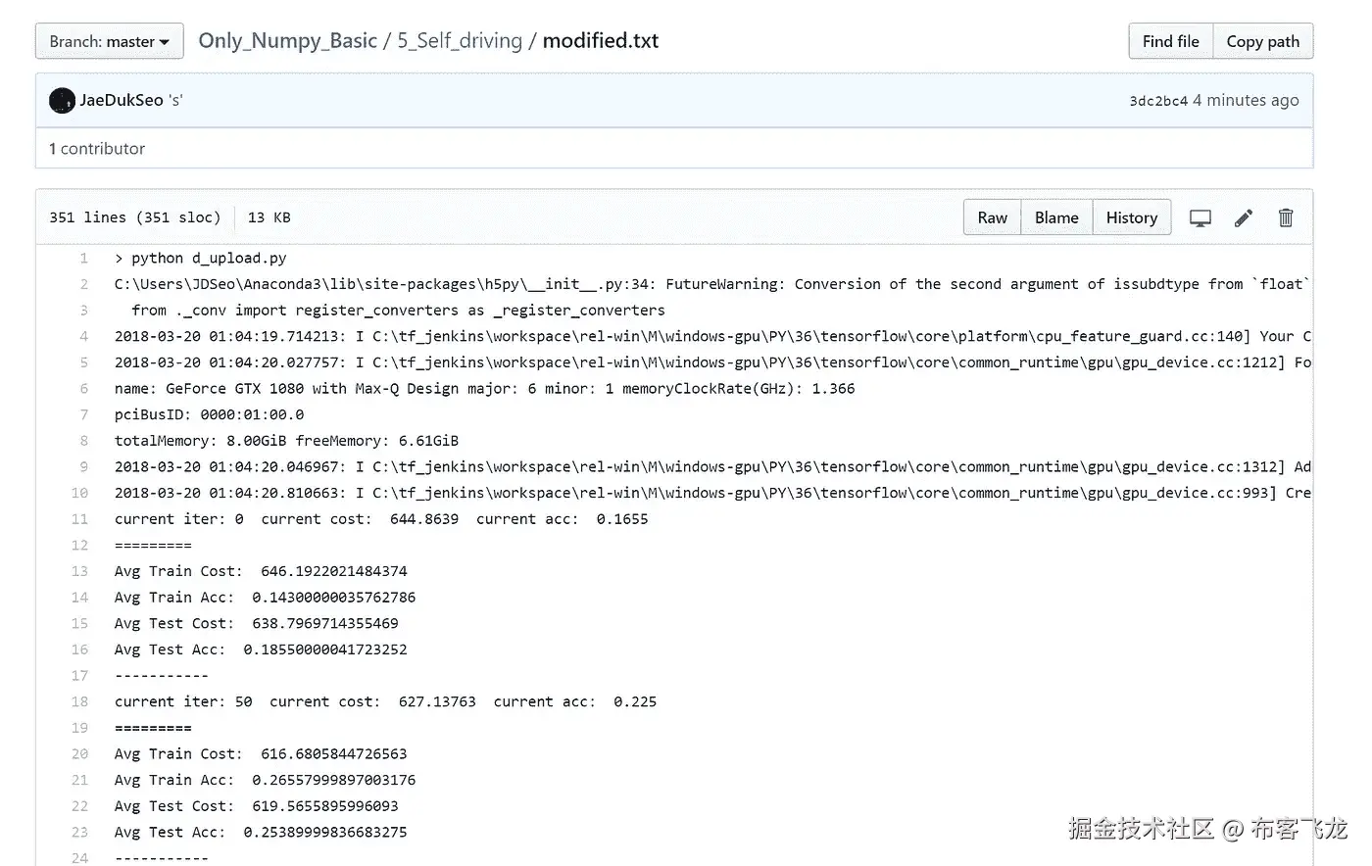
Task: Click the Find file button
Action: (x=1170, y=41)
